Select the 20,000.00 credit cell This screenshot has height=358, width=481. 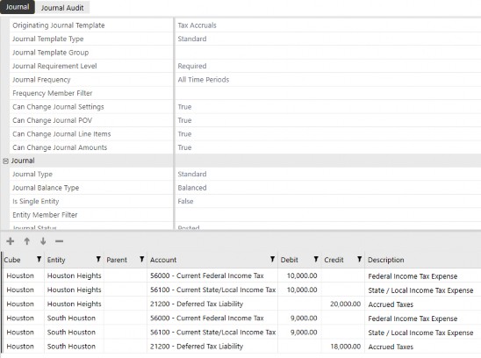click(343, 304)
